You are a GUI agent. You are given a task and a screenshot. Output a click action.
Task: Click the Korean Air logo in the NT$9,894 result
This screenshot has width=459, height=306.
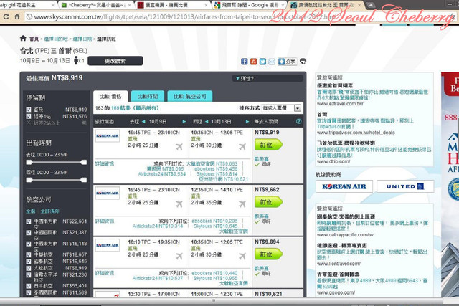click(x=108, y=245)
